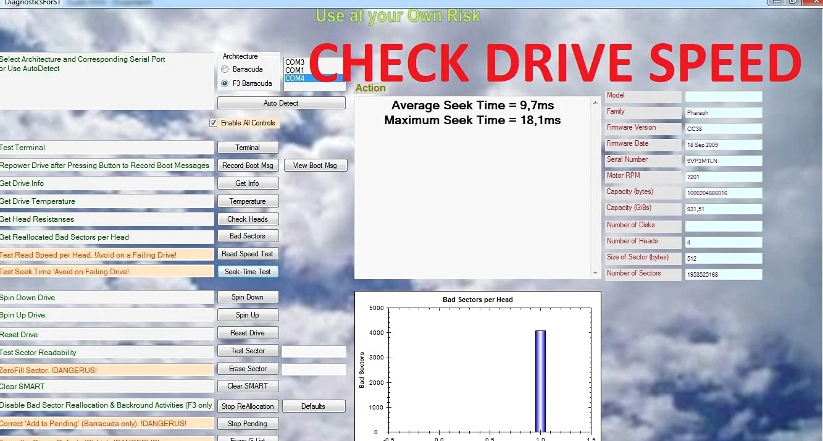Click the Spin Up button
Screen dimensions: 823x441
248,315
